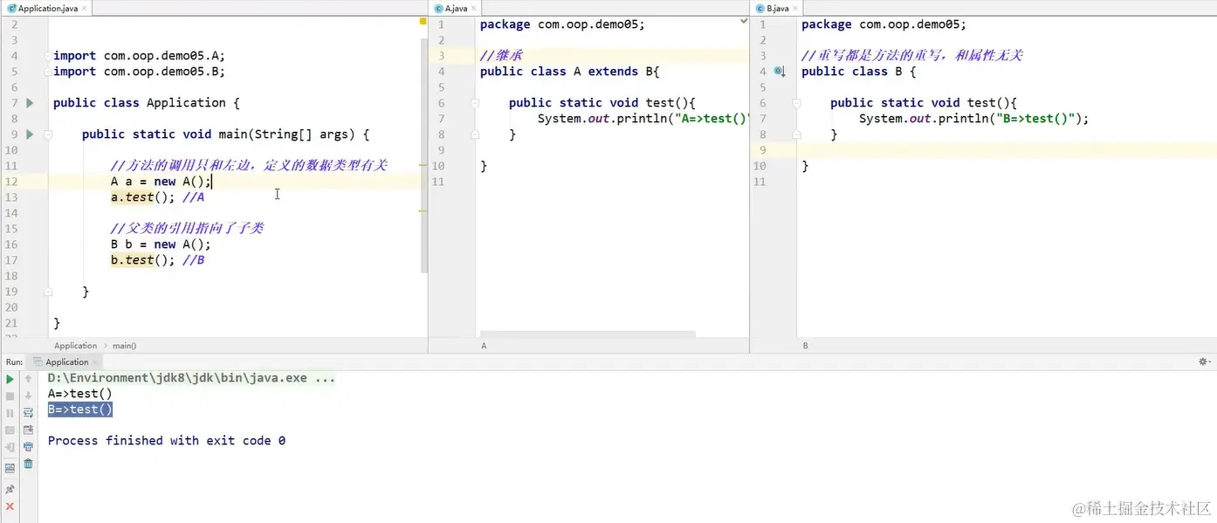
Task: Collapse the import statements fold in Application.java
Action: point(48,56)
